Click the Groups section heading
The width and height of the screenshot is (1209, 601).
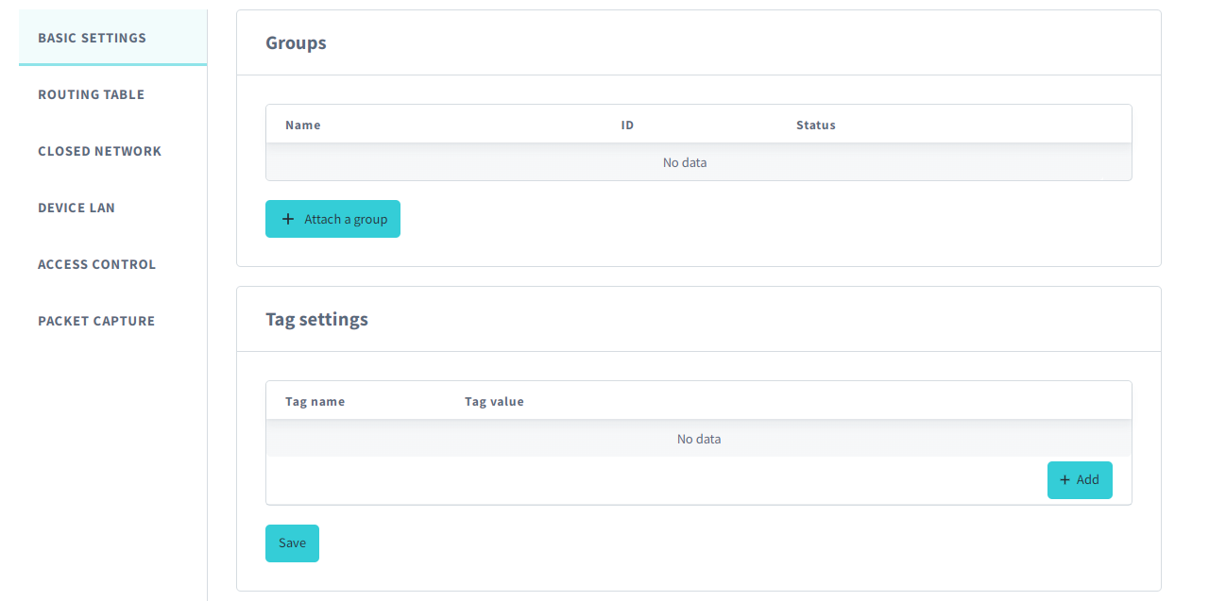click(x=296, y=42)
